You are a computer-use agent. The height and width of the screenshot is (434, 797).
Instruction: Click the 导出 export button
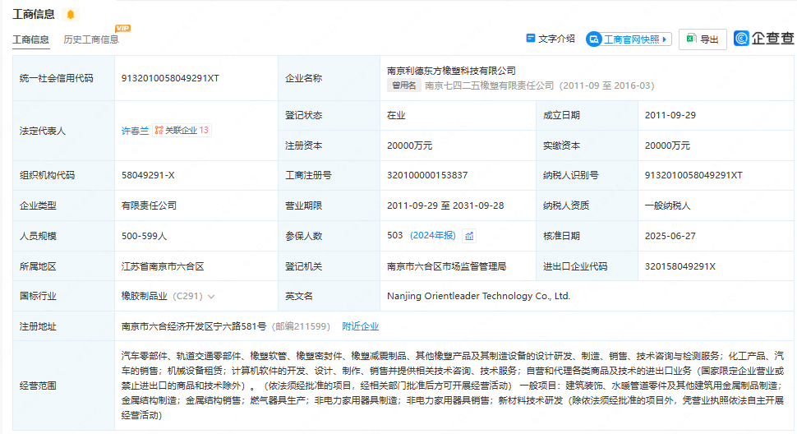703,39
